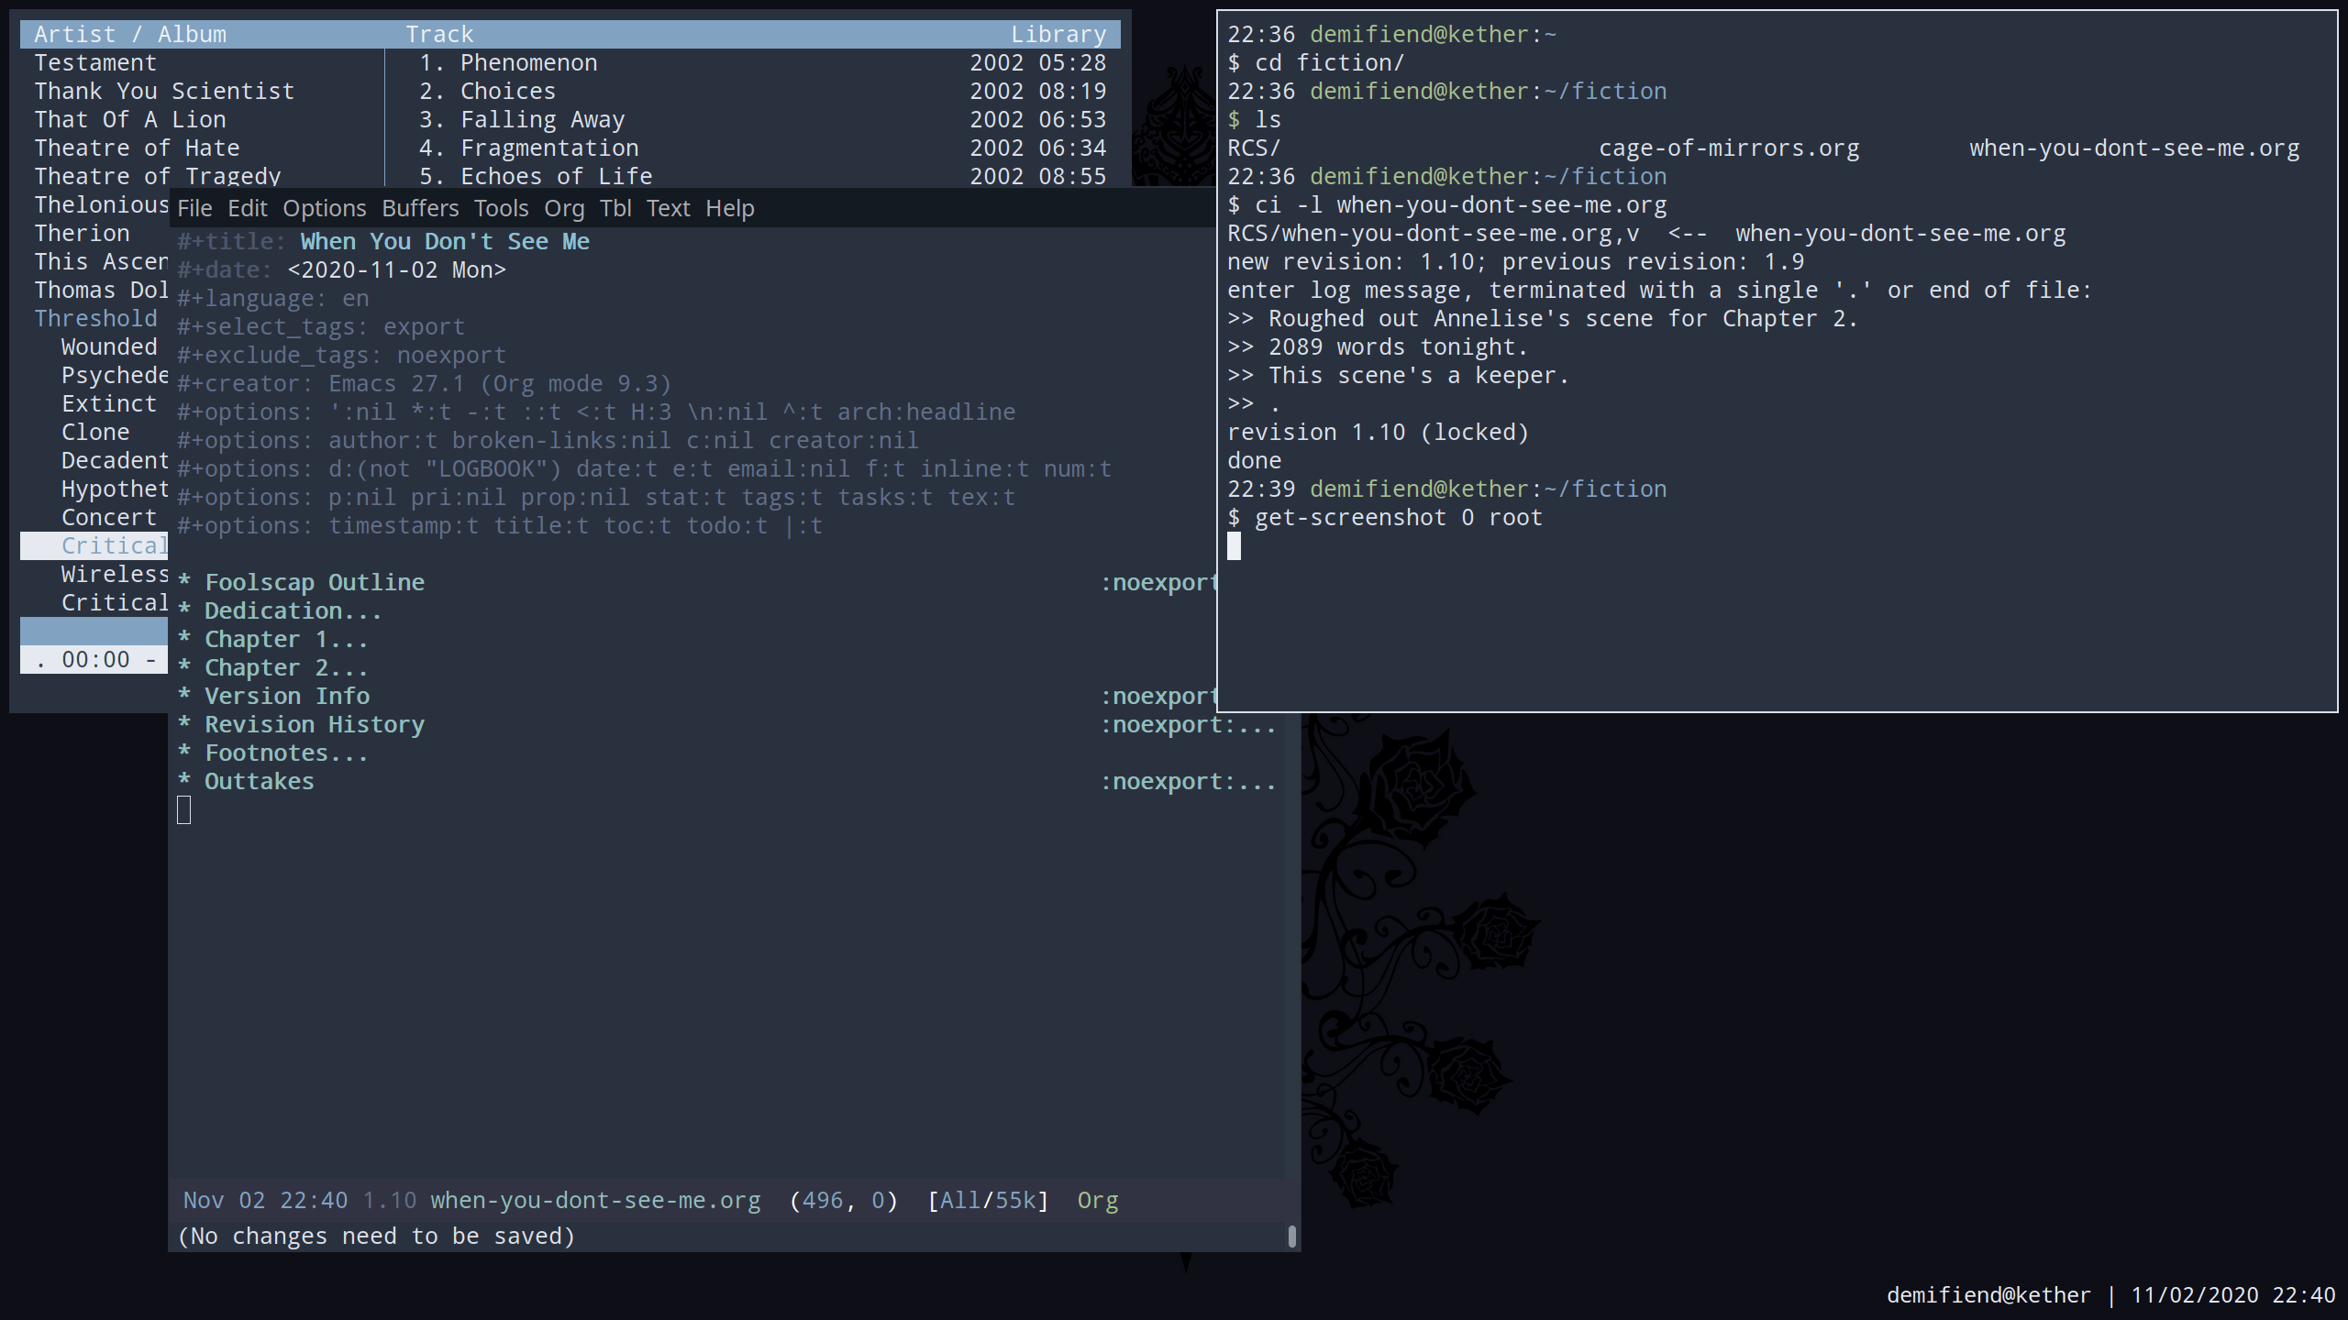Open the Buffers menu
2348x1320 pixels.
coord(420,208)
